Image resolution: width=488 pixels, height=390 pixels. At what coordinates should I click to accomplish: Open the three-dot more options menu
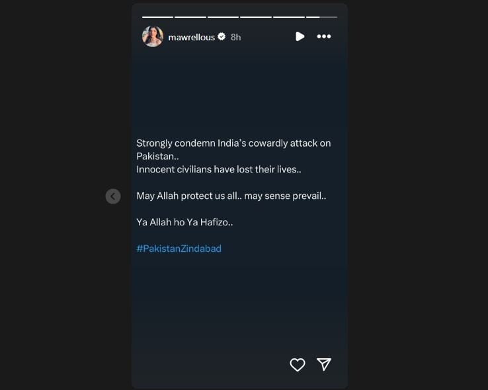pyautogui.click(x=323, y=36)
